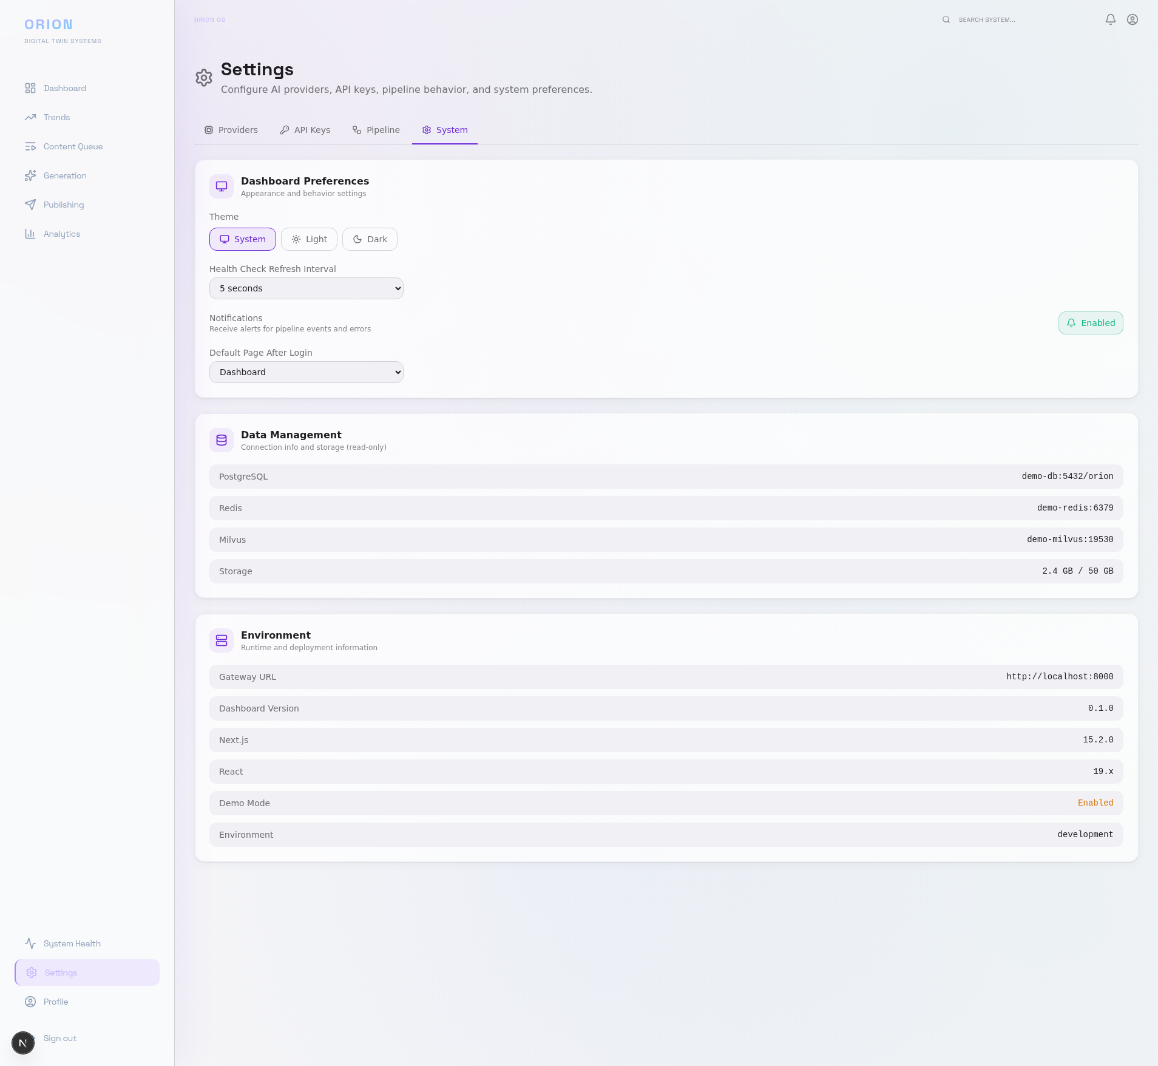Open Trends via its arrow icon
This screenshot has height=1066, width=1158.
[30, 117]
